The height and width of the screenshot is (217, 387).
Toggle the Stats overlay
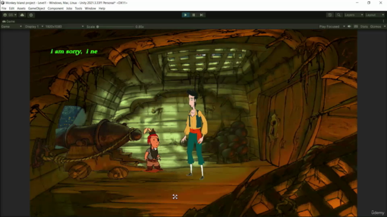point(364,27)
